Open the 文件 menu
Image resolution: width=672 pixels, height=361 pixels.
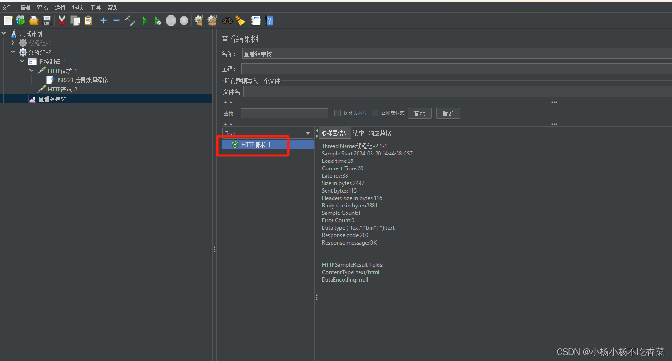click(7, 7)
